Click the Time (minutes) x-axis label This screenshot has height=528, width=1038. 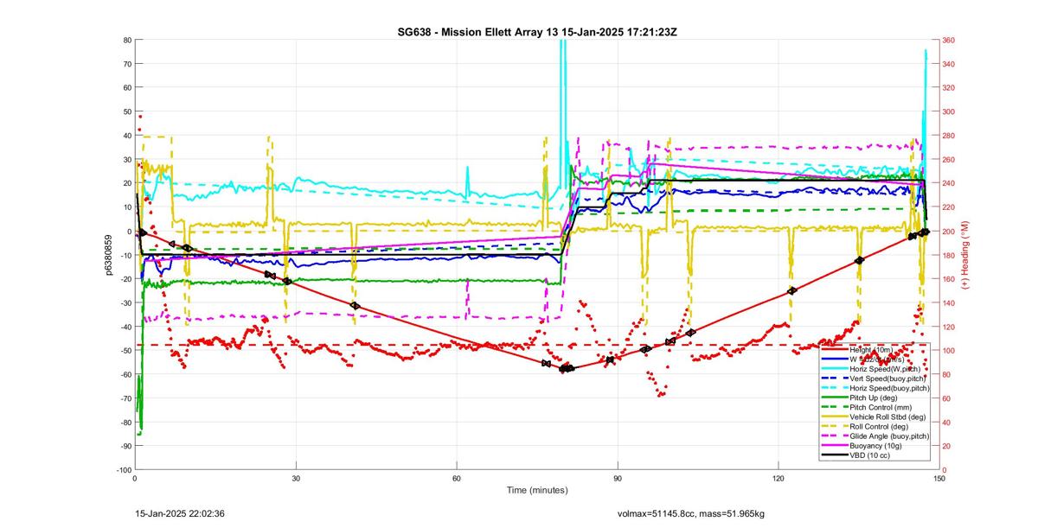(x=537, y=490)
